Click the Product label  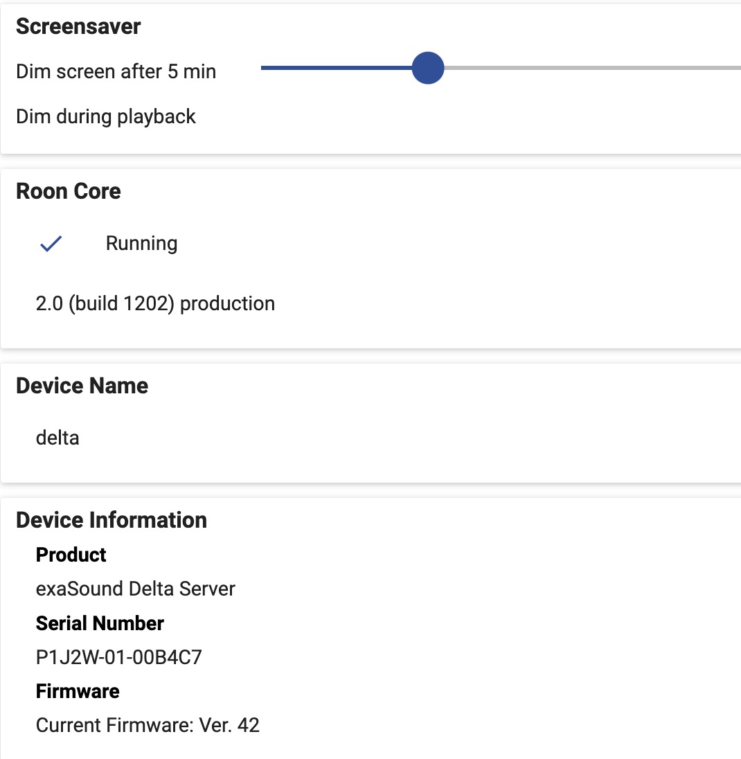point(71,555)
